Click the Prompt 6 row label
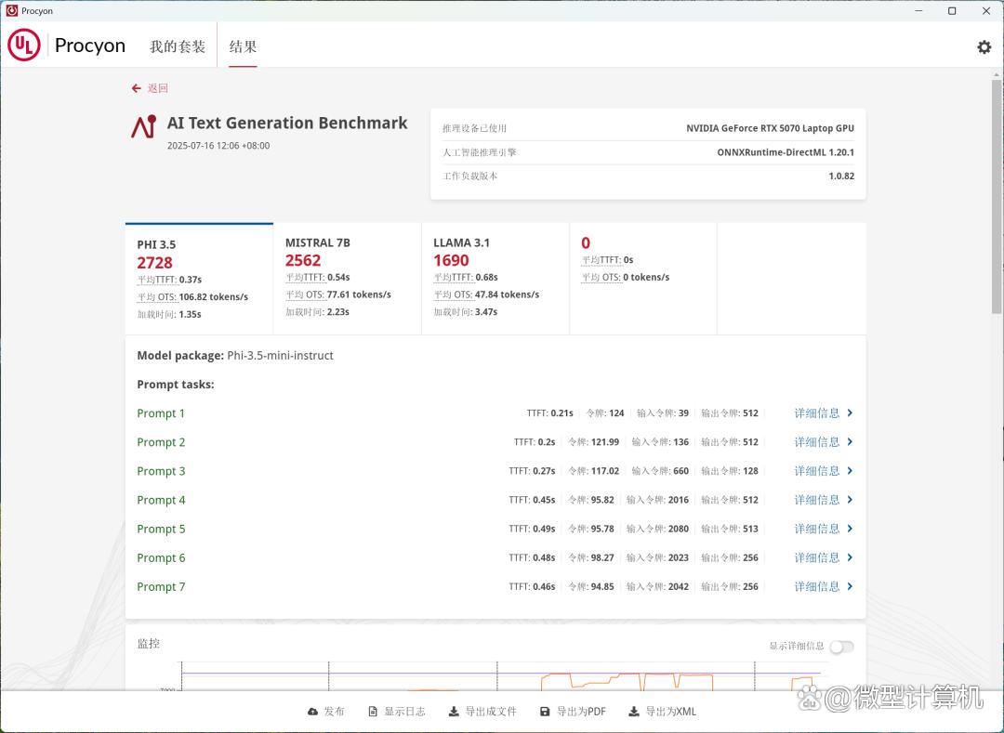The height and width of the screenshot is (733, 1004). 161,557
